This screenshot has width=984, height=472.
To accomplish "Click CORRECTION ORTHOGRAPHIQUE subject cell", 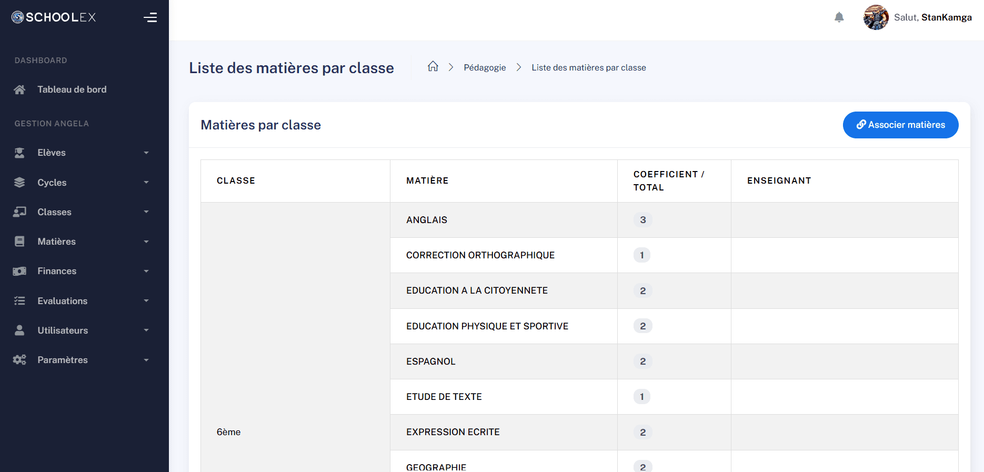I will [504, 255].
